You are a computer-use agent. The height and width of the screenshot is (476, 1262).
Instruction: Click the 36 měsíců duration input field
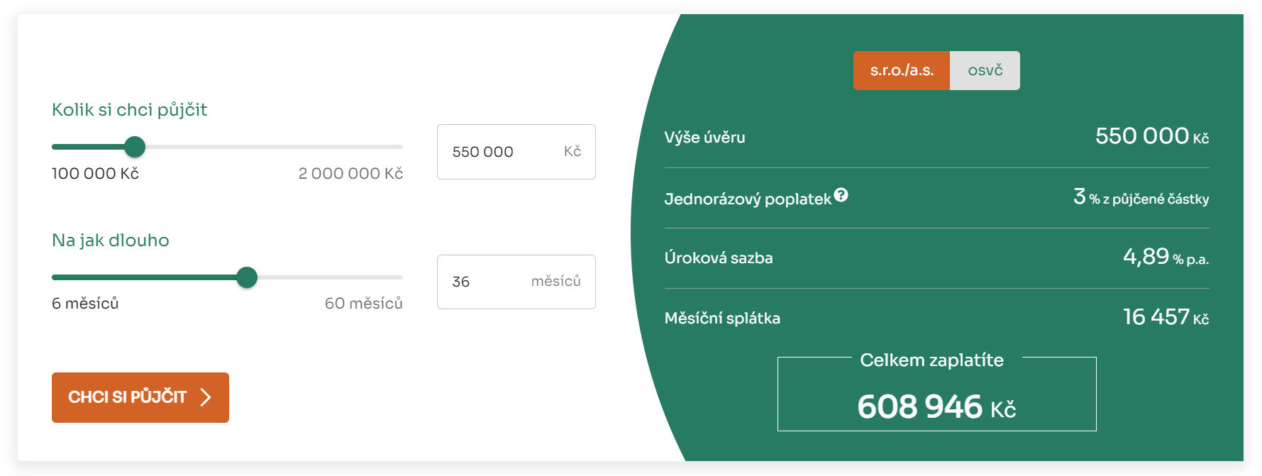tap(516, 282)
